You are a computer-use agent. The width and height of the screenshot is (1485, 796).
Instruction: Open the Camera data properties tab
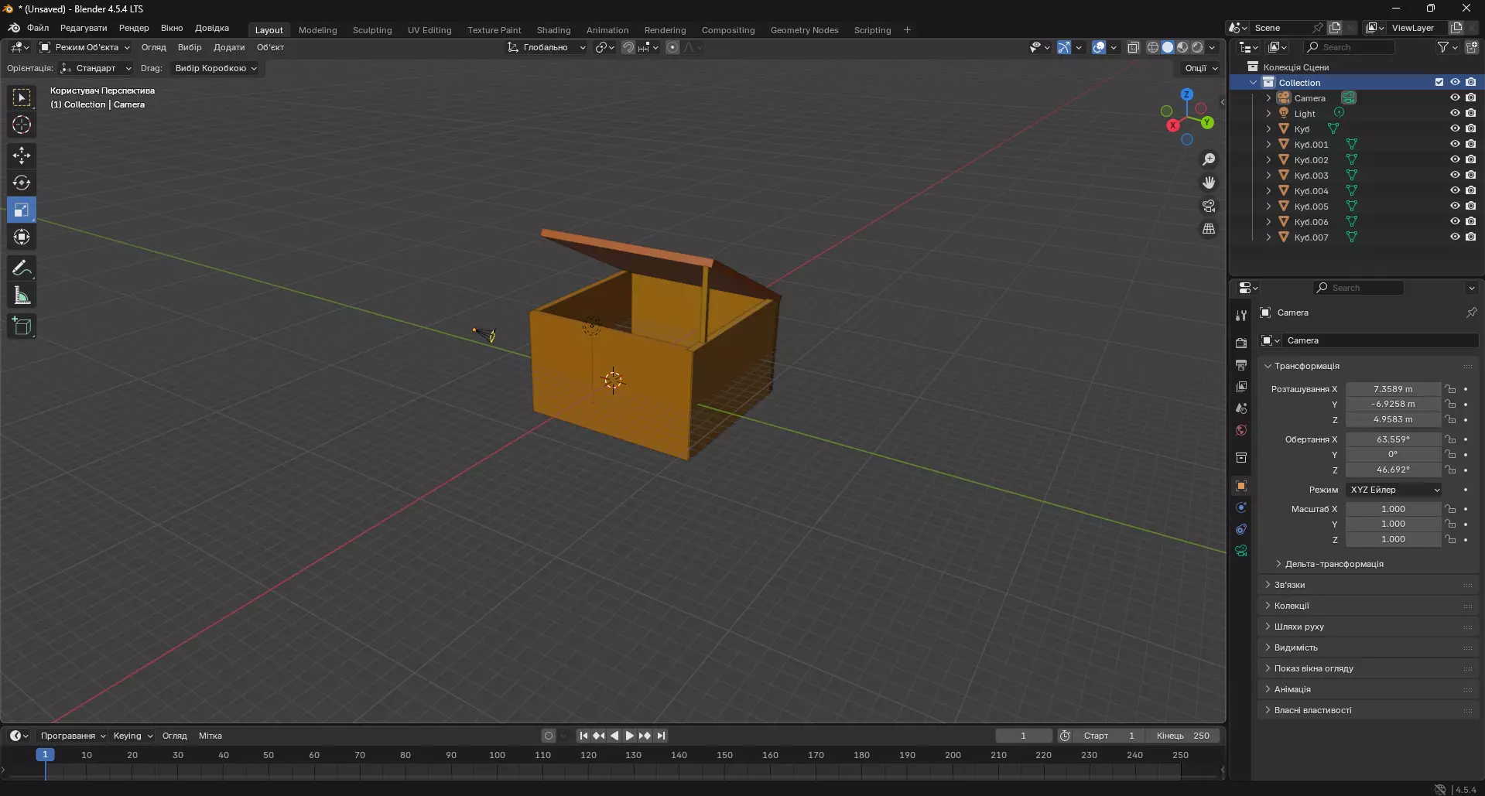coord(1241,551)
